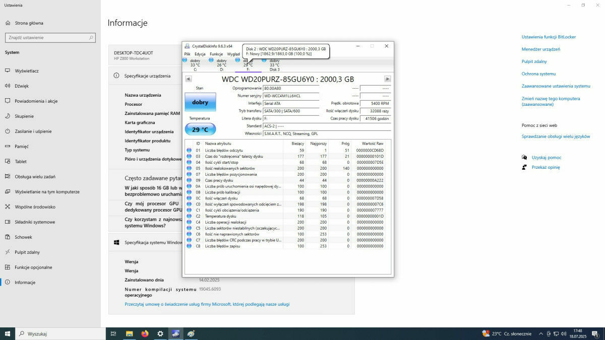Open the Edycja menu

(x=200, y=54)
